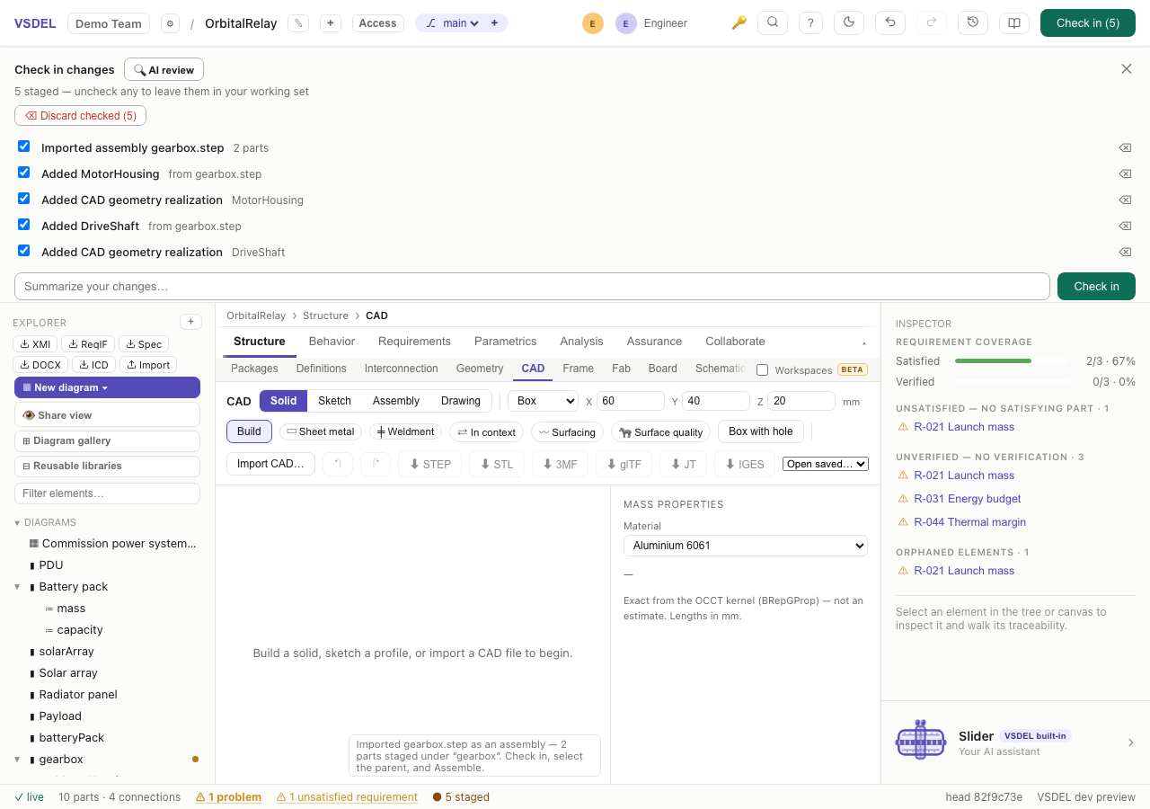The width and height of the screenshot is (1150, 809).
Task: Uncheck CAD geometry realization for MotorHousing
Action: [x=24, y=199]
